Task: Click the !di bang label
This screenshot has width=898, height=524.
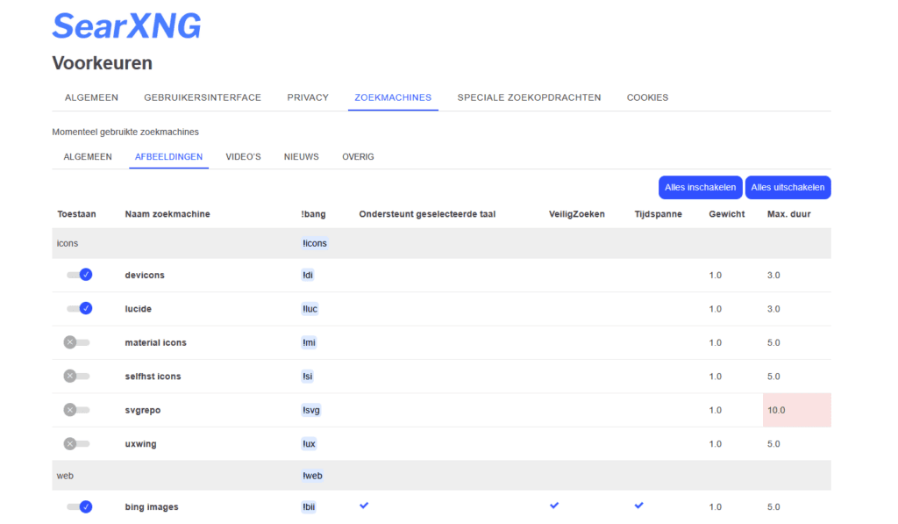Action: pos(308,276)
